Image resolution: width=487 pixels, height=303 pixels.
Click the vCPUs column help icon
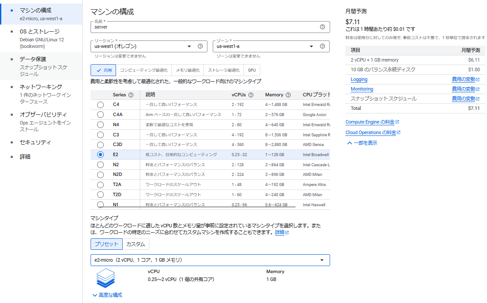point(251,95)
